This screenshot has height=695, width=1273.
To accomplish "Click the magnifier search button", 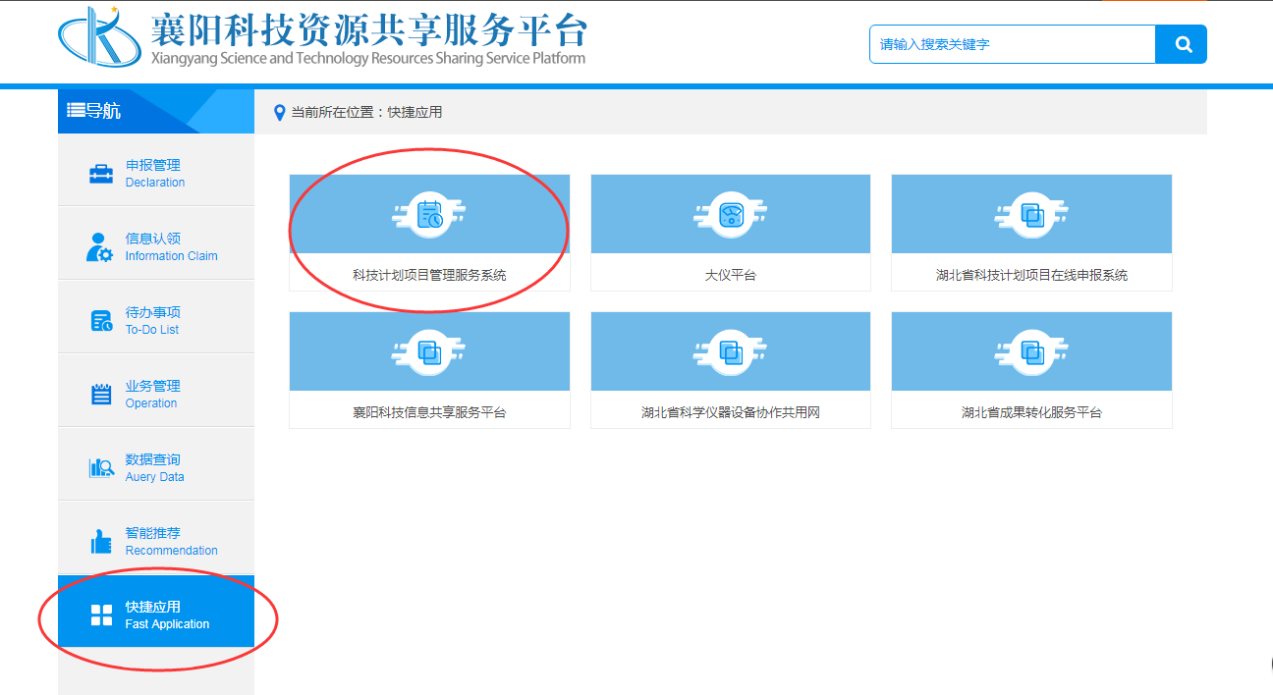I will [1182, 44].
